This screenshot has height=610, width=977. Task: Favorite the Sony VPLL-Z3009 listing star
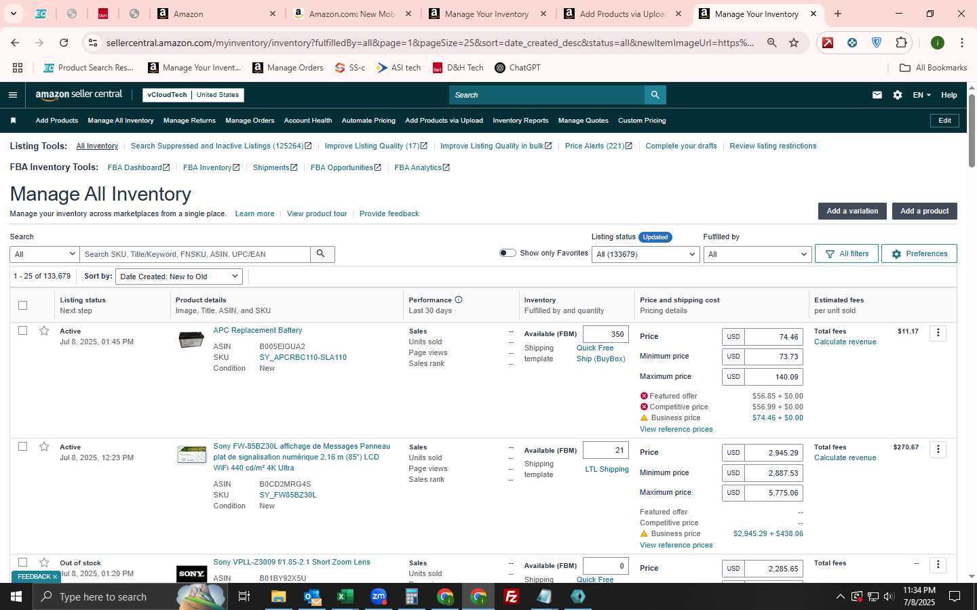[44, 563]
